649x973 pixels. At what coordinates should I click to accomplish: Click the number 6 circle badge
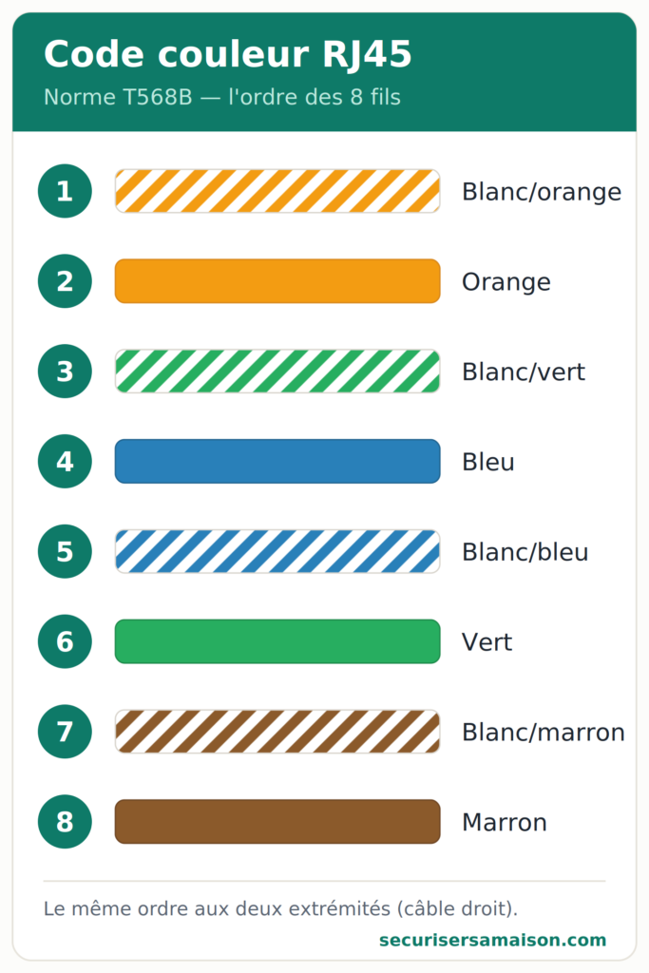[66, 641]
